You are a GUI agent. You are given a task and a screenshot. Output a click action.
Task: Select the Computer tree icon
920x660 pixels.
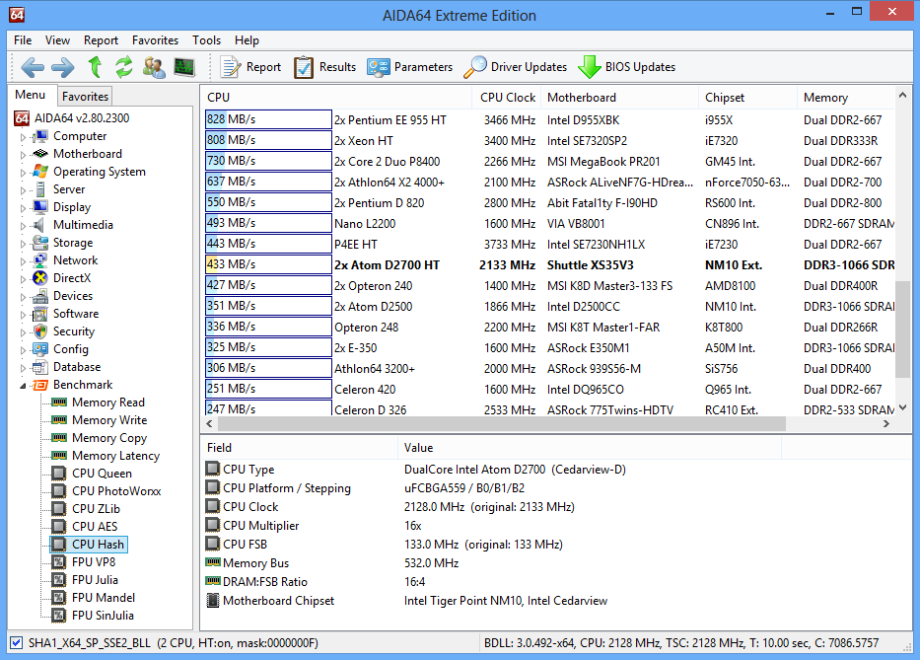[x=40, y=136]
